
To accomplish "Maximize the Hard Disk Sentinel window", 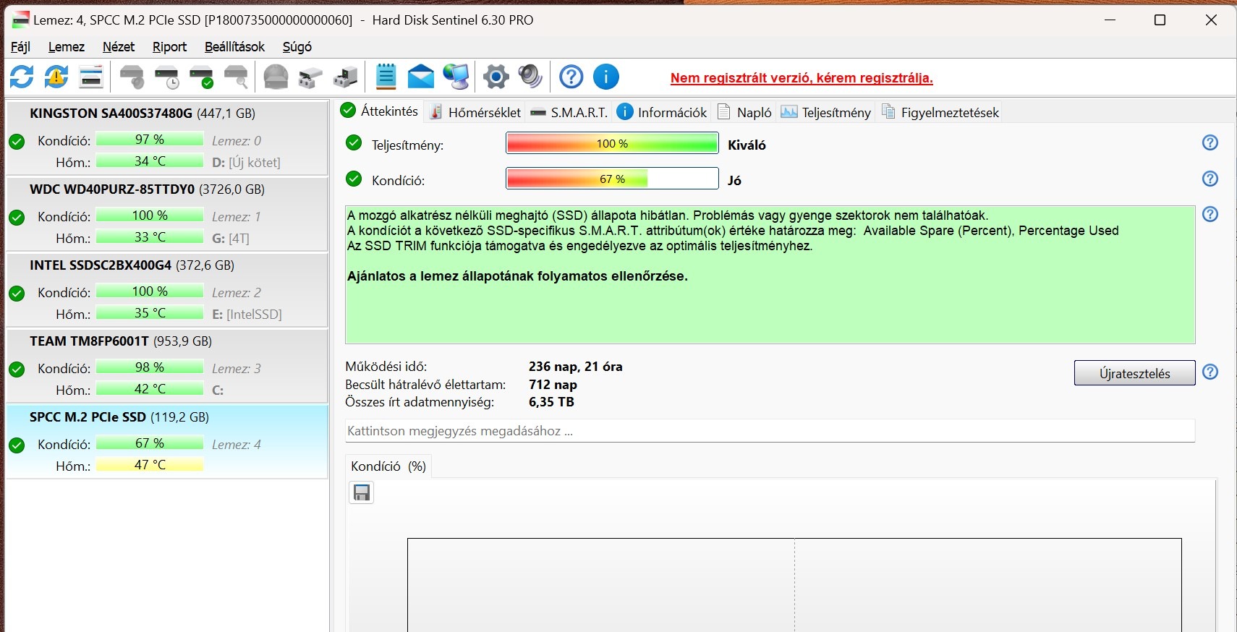I will coord(1160,20).
